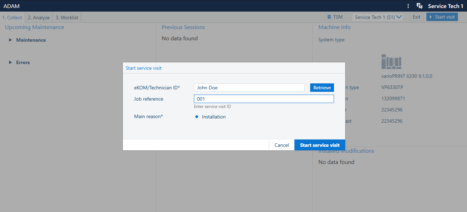Select the Installation radio button
Image resolution: width=467 pixels, height=212 pixels.
tap(197, 117)
